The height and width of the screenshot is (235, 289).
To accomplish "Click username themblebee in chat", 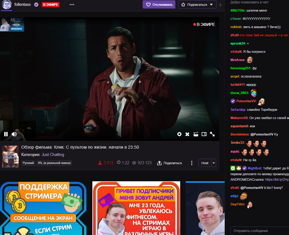I will coord(240,134).
